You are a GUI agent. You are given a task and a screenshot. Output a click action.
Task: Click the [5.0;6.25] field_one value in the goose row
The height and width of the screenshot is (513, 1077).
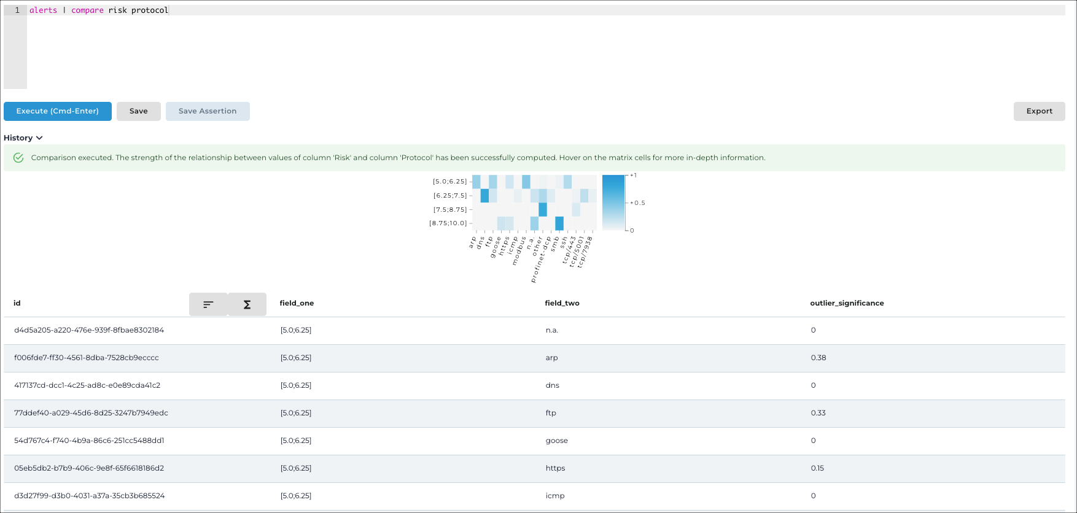pyautogui.click(x=296, y=441)
